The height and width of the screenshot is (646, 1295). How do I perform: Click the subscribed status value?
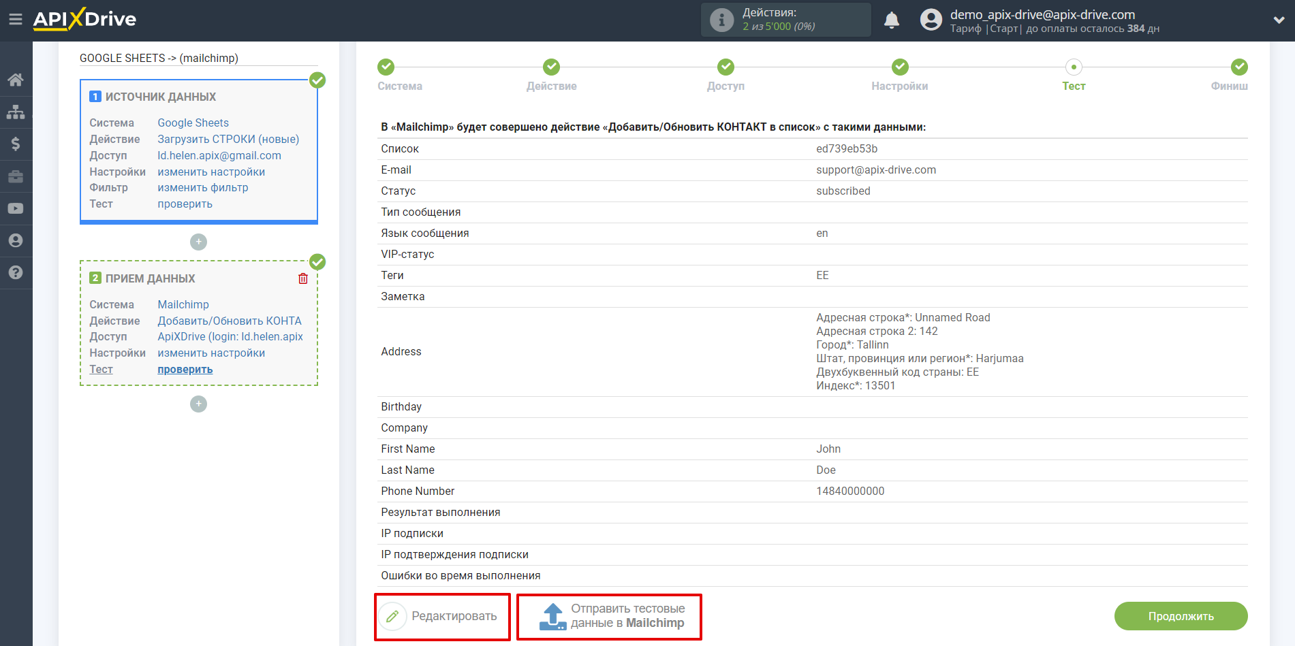(843, 191)
